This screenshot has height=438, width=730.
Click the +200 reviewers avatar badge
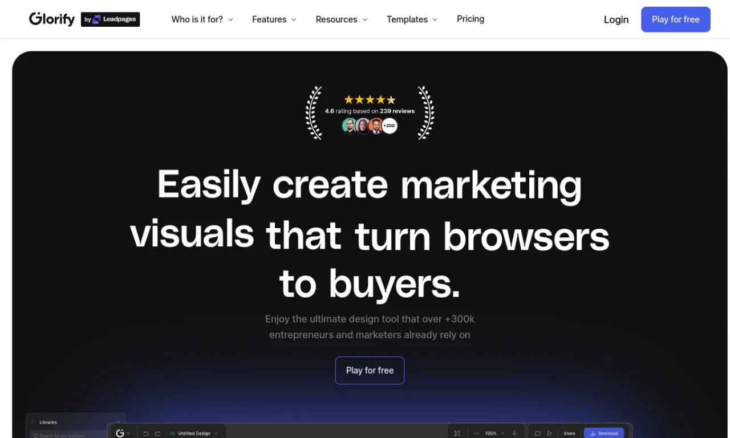point(389,125)
